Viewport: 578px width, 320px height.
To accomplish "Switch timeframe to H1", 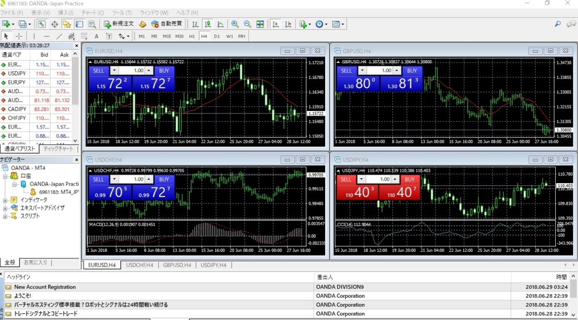I will point(191,36).
